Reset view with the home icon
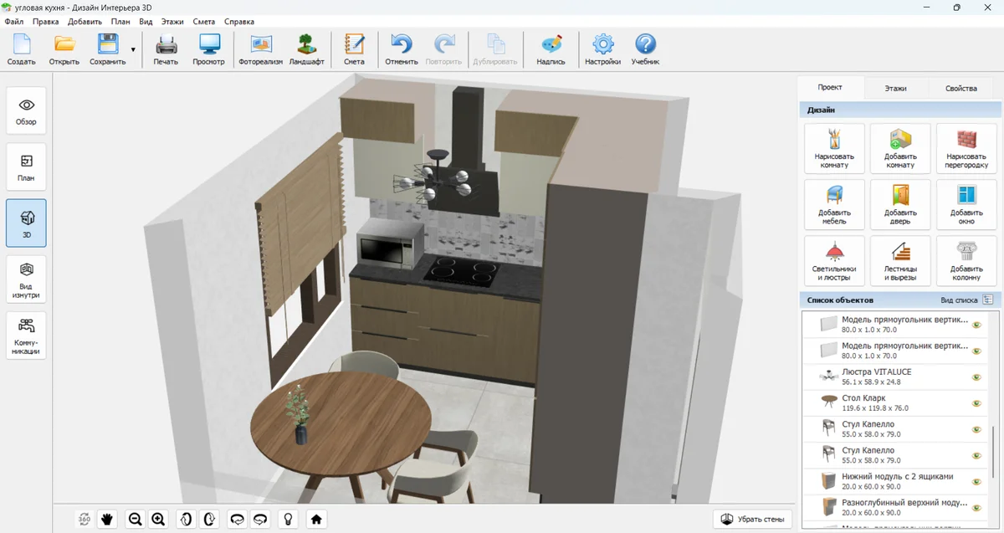 pos(316,519)
